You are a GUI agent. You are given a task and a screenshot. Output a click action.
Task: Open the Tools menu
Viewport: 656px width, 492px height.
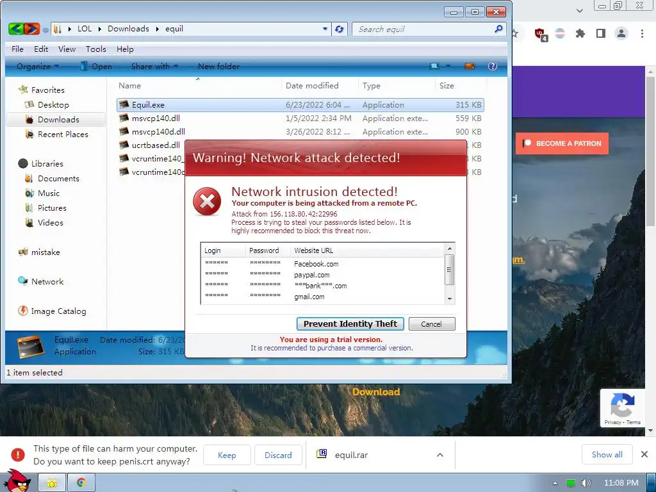[96, 49]
